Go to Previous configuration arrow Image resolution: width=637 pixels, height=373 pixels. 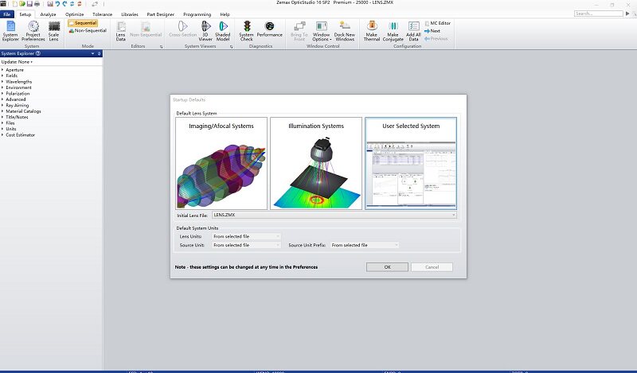(436, 38)
